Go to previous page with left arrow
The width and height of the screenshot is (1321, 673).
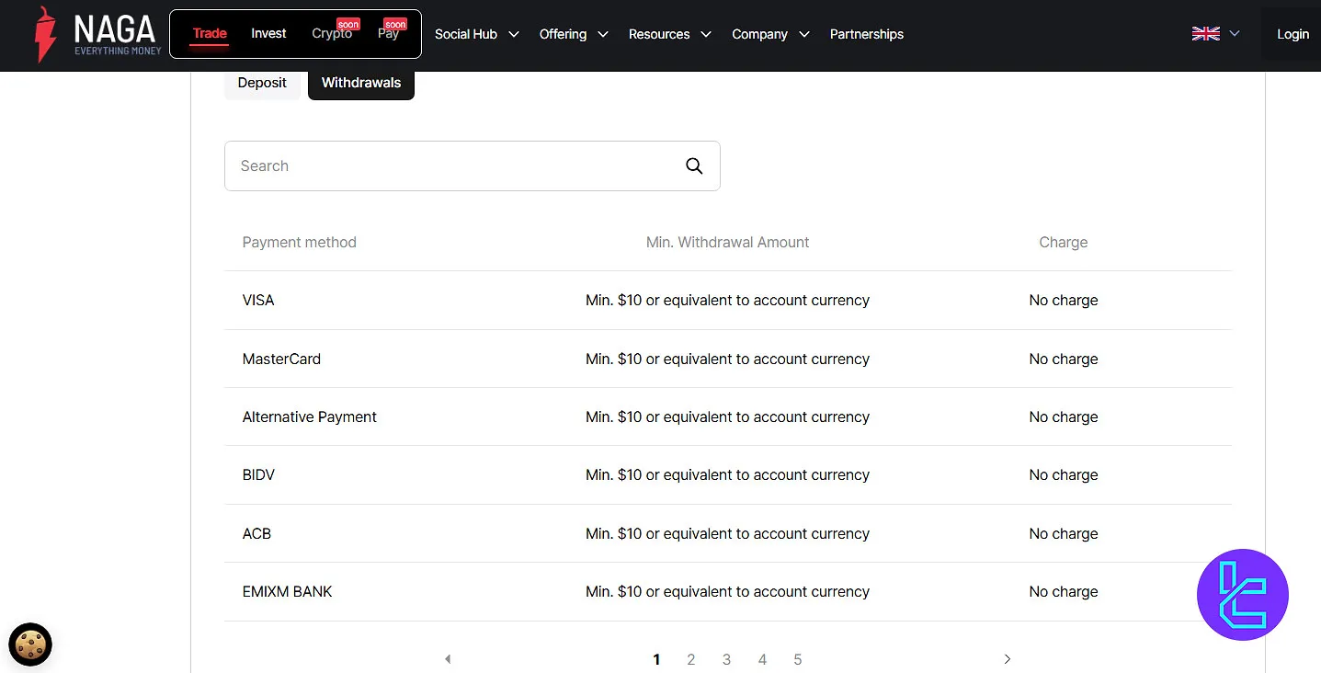(448, 659)
